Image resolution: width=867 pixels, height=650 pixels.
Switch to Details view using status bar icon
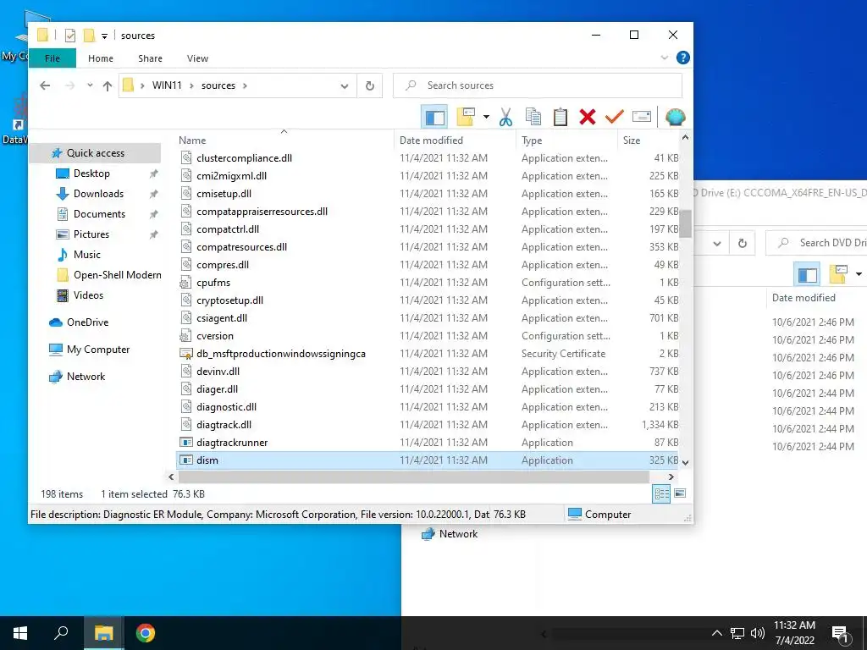pos(661,493)
